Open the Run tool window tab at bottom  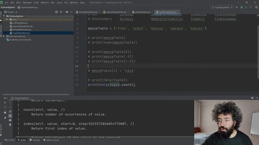(x=22, y=140)
